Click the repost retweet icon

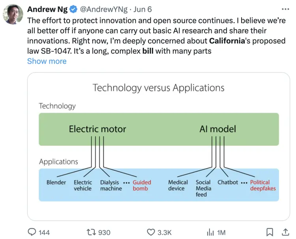point(91,232)
